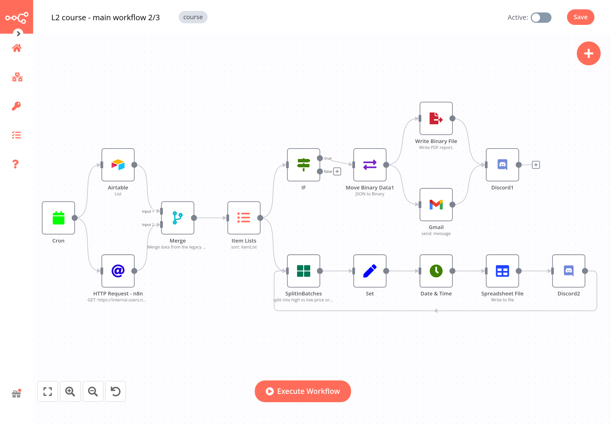Click the course tag label

pos(193,17)
